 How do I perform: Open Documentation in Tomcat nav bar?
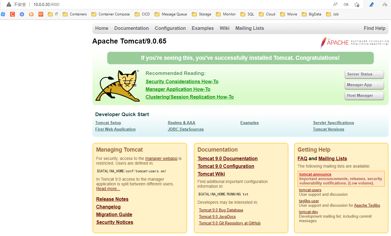[132, 28]
